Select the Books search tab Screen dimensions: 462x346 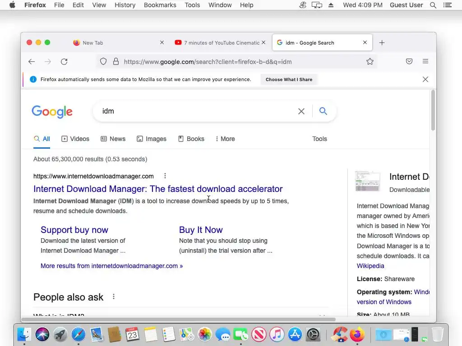(191, 139)
